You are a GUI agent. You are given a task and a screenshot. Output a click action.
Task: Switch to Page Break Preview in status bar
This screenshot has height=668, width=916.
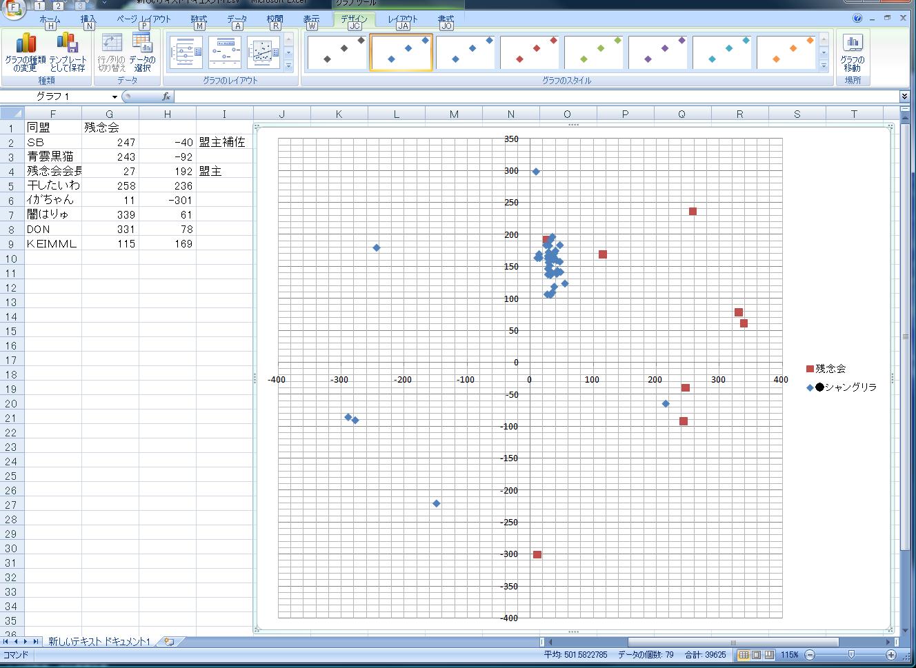[769, 654]
